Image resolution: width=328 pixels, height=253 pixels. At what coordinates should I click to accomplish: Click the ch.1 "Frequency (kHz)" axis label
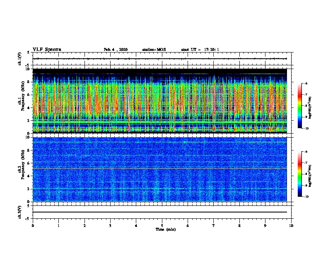(23, 96)
